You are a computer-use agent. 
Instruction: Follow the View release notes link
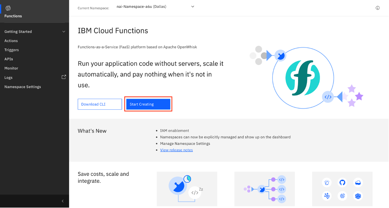click(177, 150)
